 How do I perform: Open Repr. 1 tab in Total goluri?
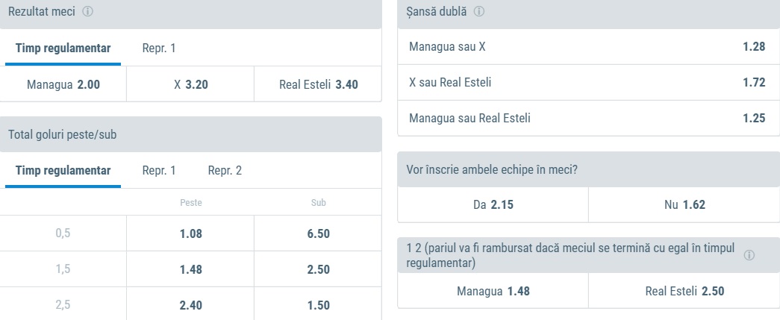point(159,171)
